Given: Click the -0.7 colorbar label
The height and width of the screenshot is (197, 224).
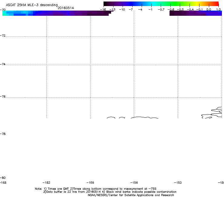Looking at the screenshot, I should [161, 10].
